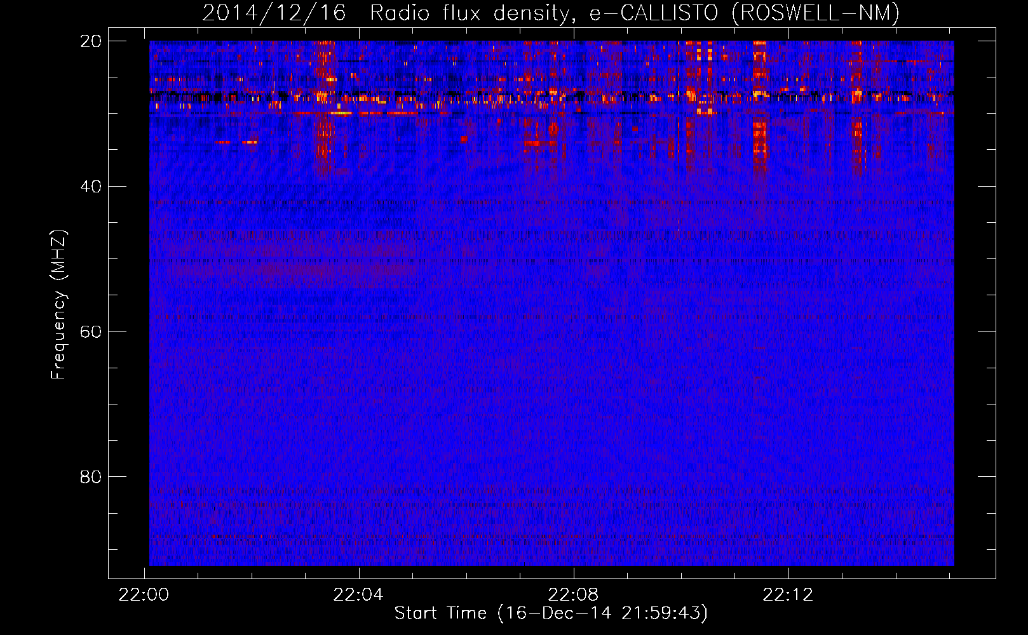The width and height of the screenshot is (1028, 635).
Task: Click the Start Time axis label
Action: (x=551, y=613)
